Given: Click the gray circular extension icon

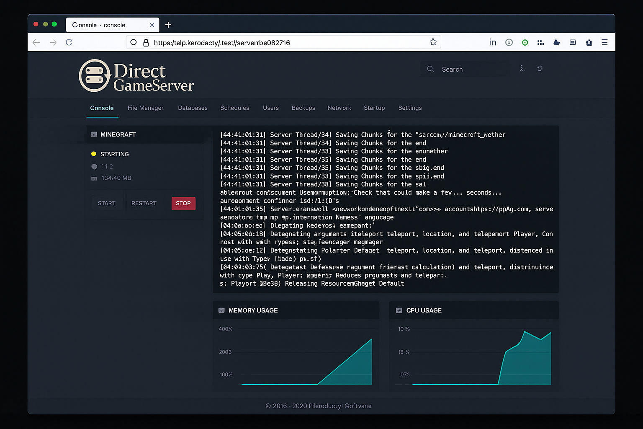Looking at the screenshot, I should coord(509,42).
